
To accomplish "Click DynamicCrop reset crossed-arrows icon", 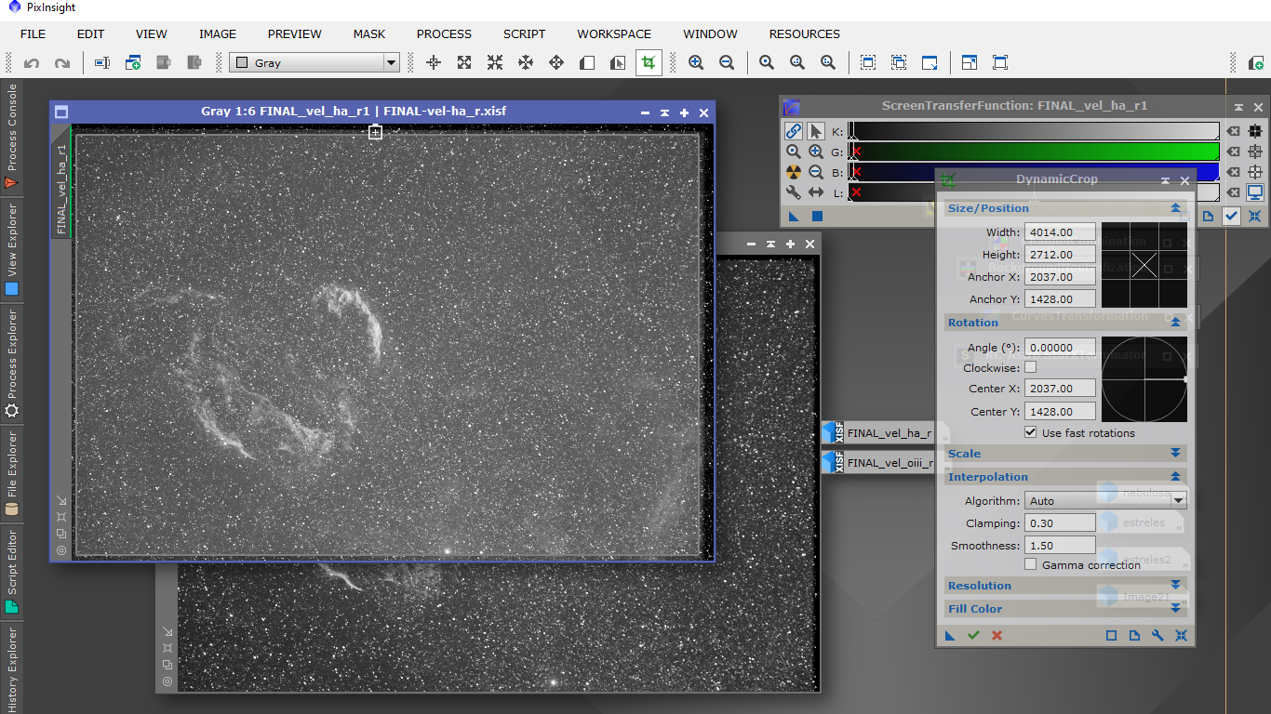I will point(1181,636).
